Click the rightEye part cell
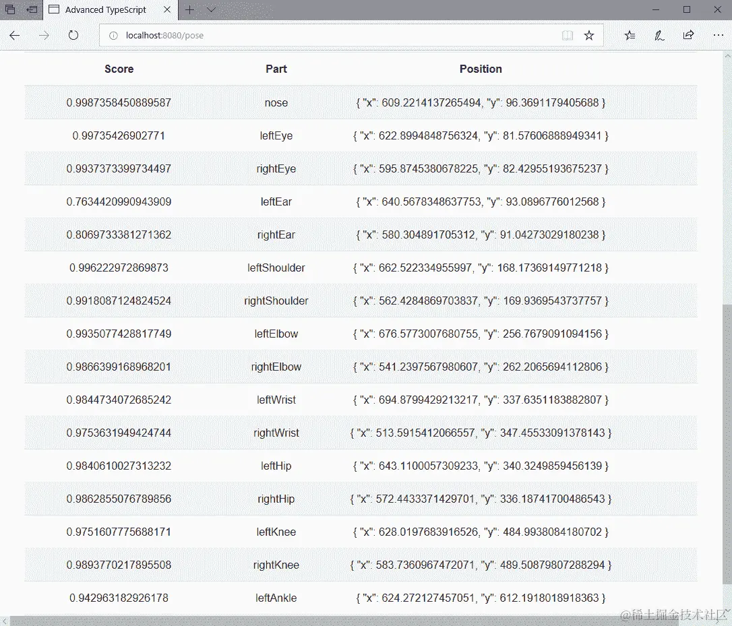732x626 pixels. pyautogui.click(x=276, y=169)
